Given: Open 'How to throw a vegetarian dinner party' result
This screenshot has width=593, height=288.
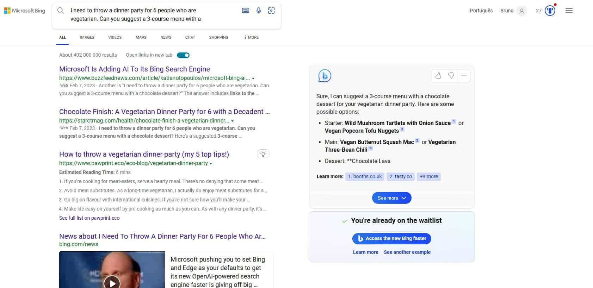Looking at the screenshot, I should click(144, 154).
